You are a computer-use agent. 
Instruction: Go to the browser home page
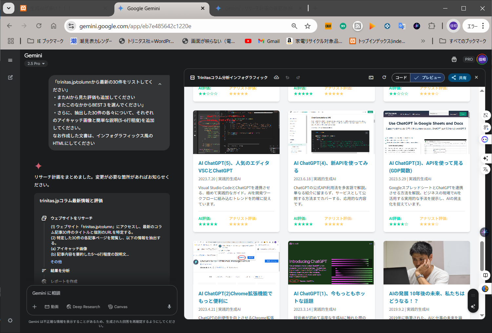53,26
